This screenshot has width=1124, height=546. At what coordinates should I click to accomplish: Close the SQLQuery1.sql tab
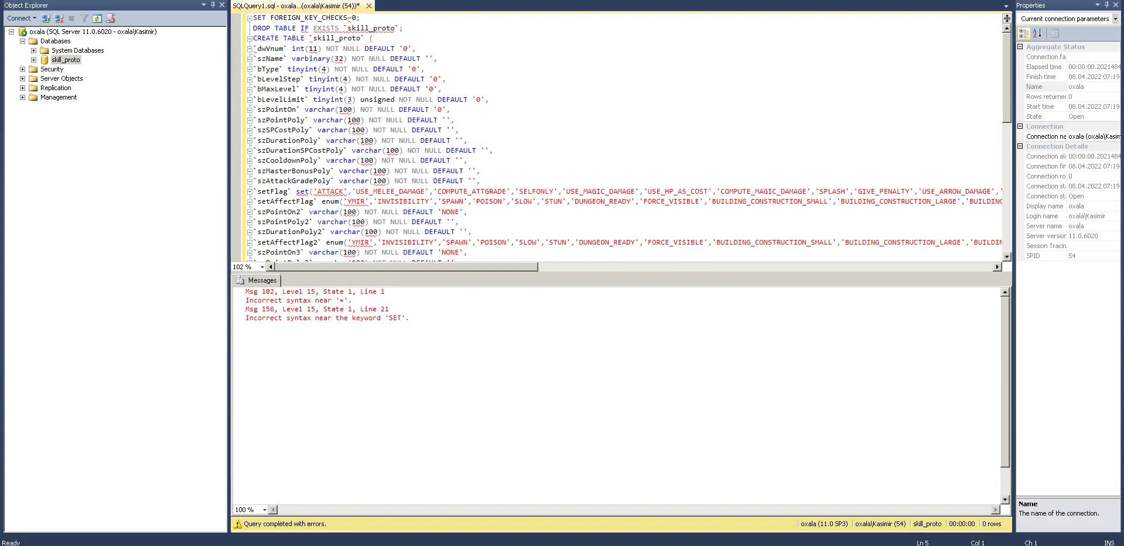369,6
